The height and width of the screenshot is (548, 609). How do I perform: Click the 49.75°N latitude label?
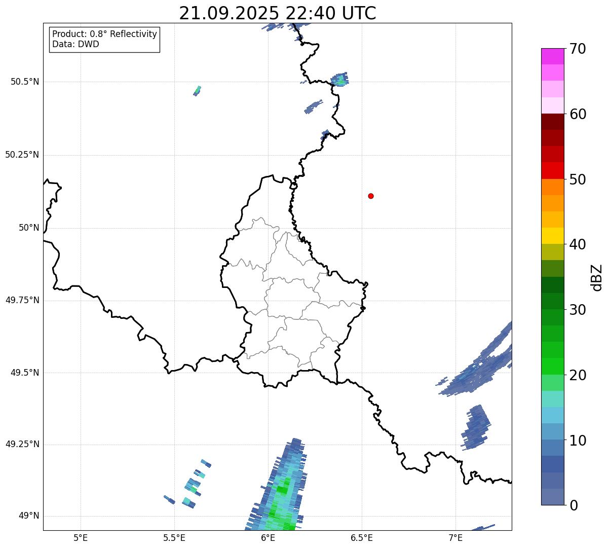coord(22,300)
